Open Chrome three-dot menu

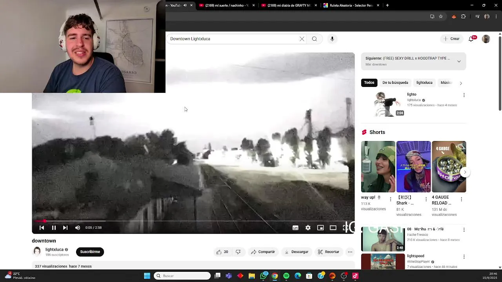pyautogui.click(x=496, y=16)
